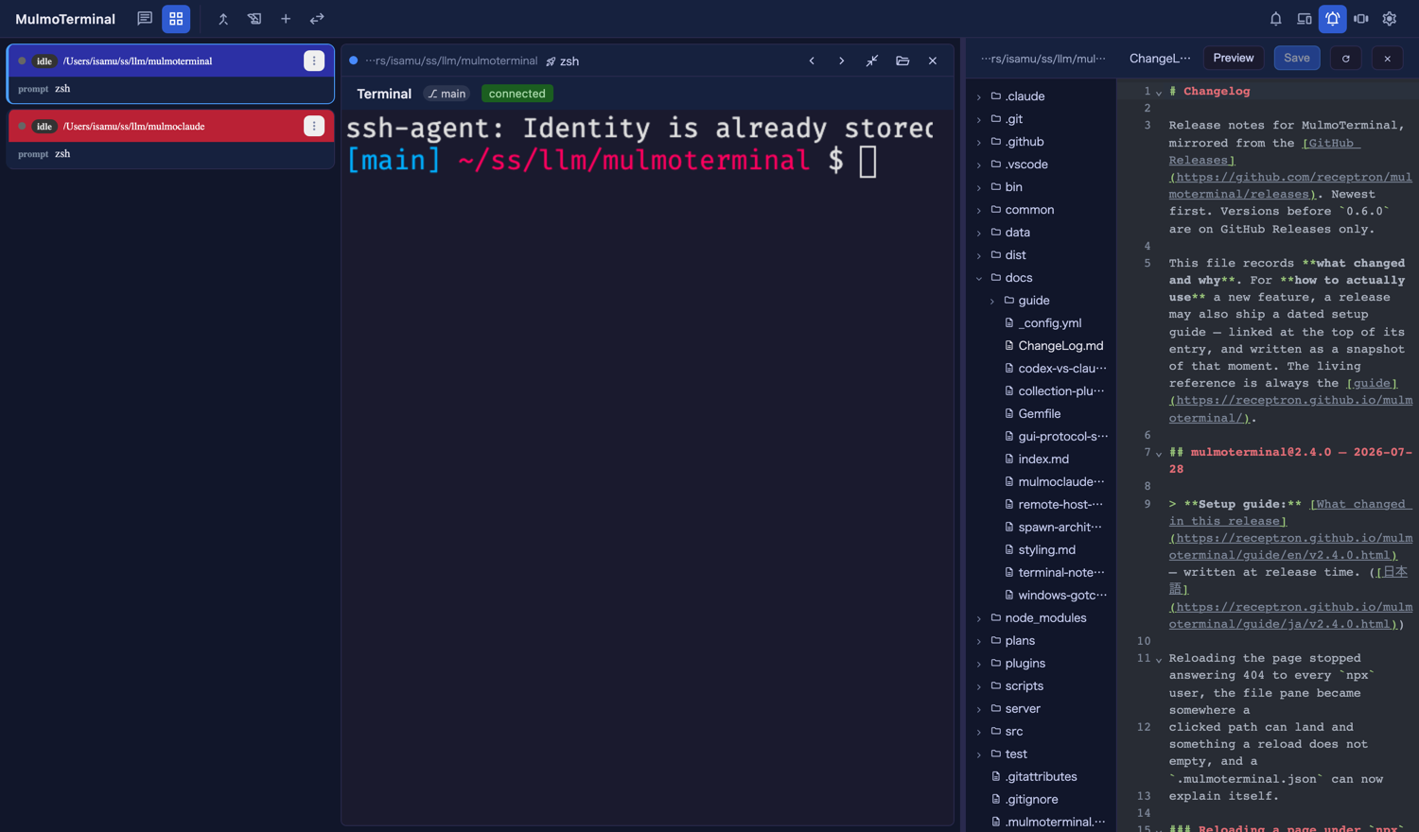The width and height of the screenshot is (1419, 832).
Task: Go to the previous terminal with left chevron
Action: [812, 61]
